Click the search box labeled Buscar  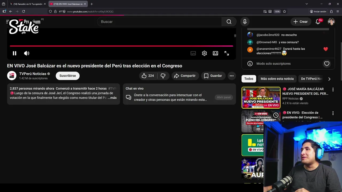click(x=159, y=22)
